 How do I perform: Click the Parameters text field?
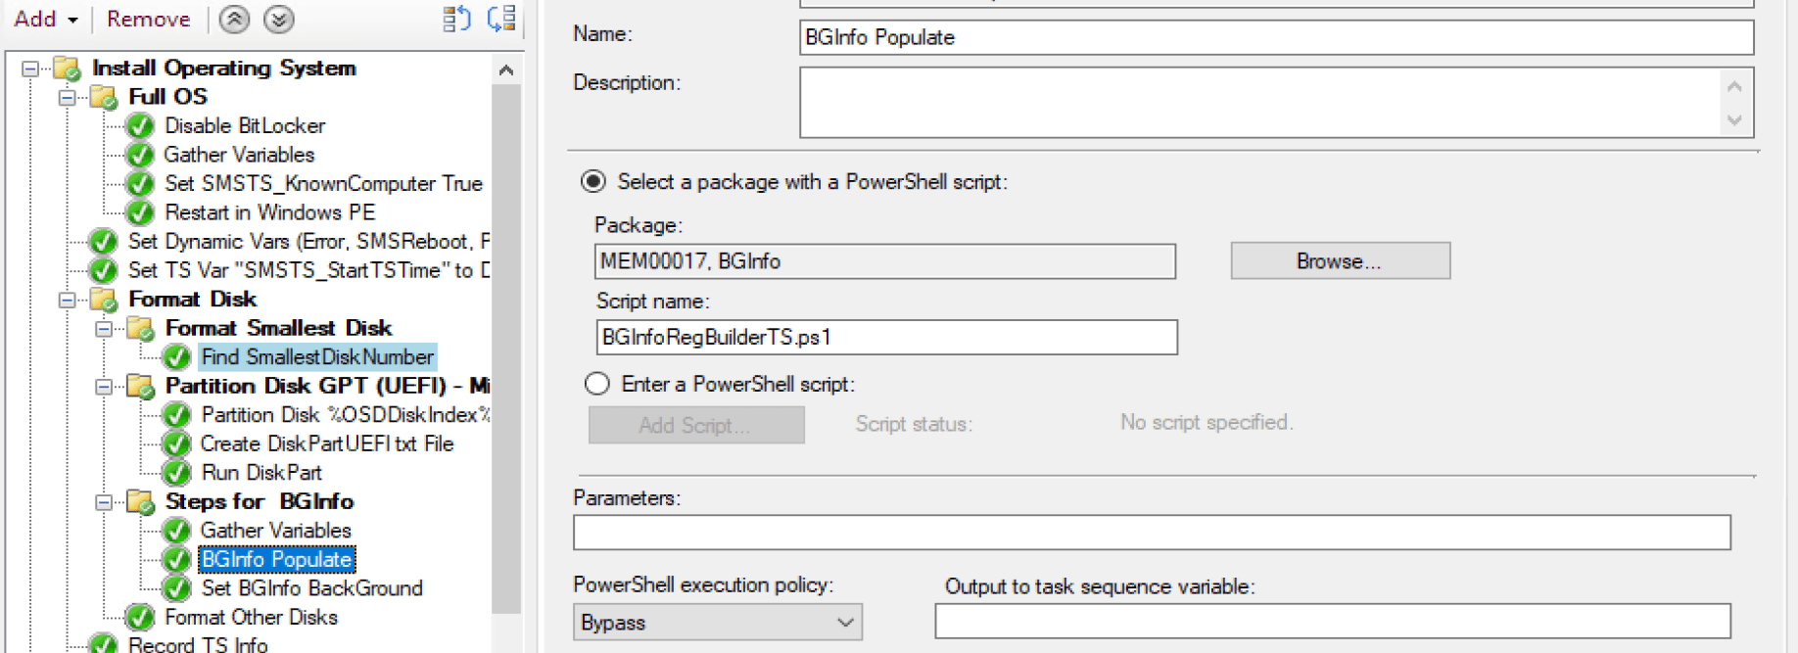pos(1151,533)
